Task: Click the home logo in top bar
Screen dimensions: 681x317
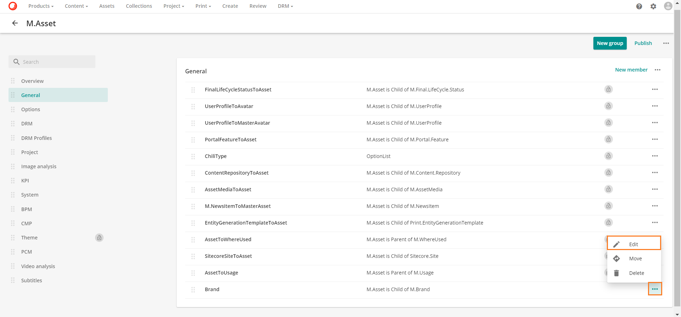Action: pyautogui.click(x=13, y=6)
